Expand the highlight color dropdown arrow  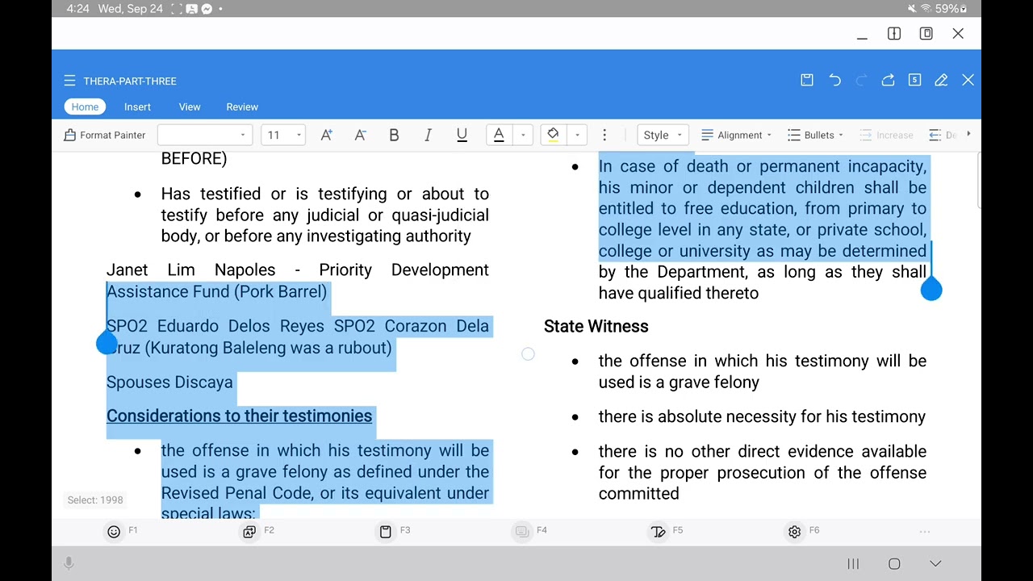(577, 135)
